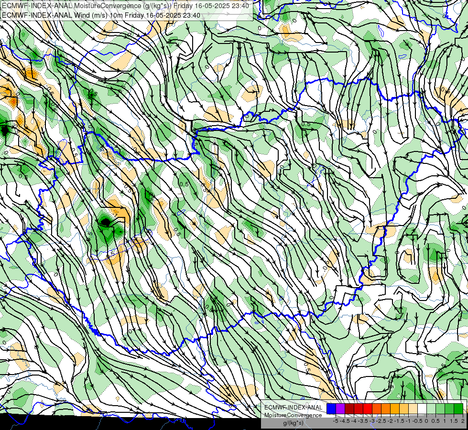Pick the orange swatch between -2.5 and -2
468x430 pixels.
pyautogui.click(x=386, y=408)
